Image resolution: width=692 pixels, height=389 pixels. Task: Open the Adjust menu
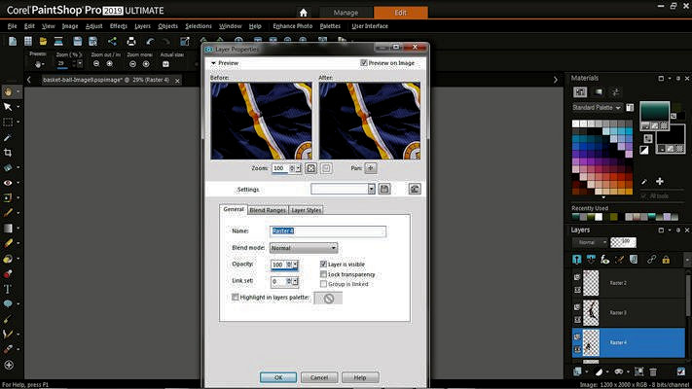point(94,26)
